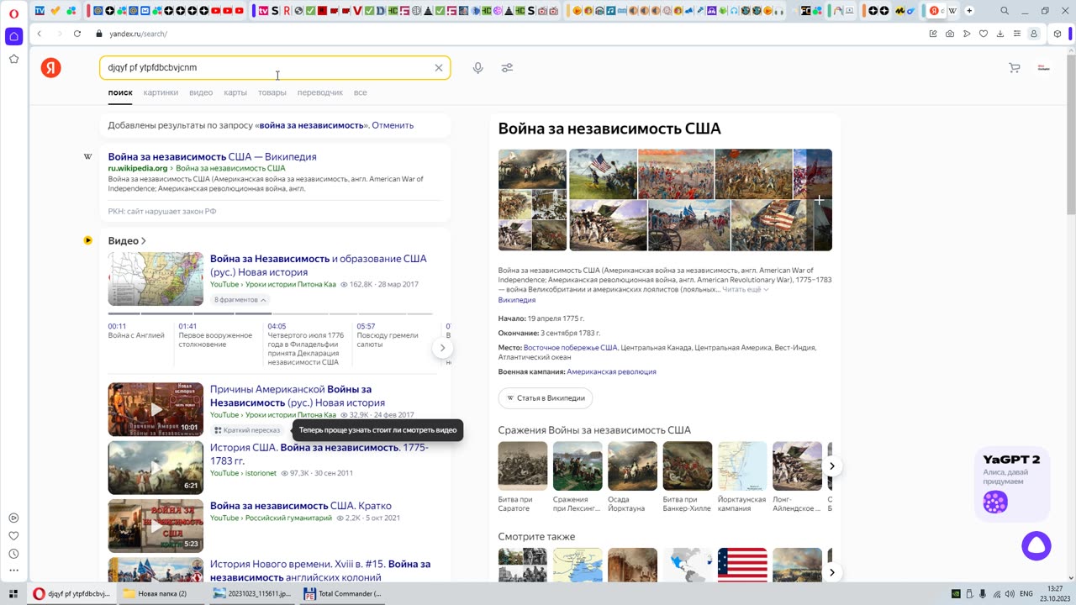Open the send/flow arrow icon in address bar
This screenshot has height=605, width=1076.
(967, 34)
